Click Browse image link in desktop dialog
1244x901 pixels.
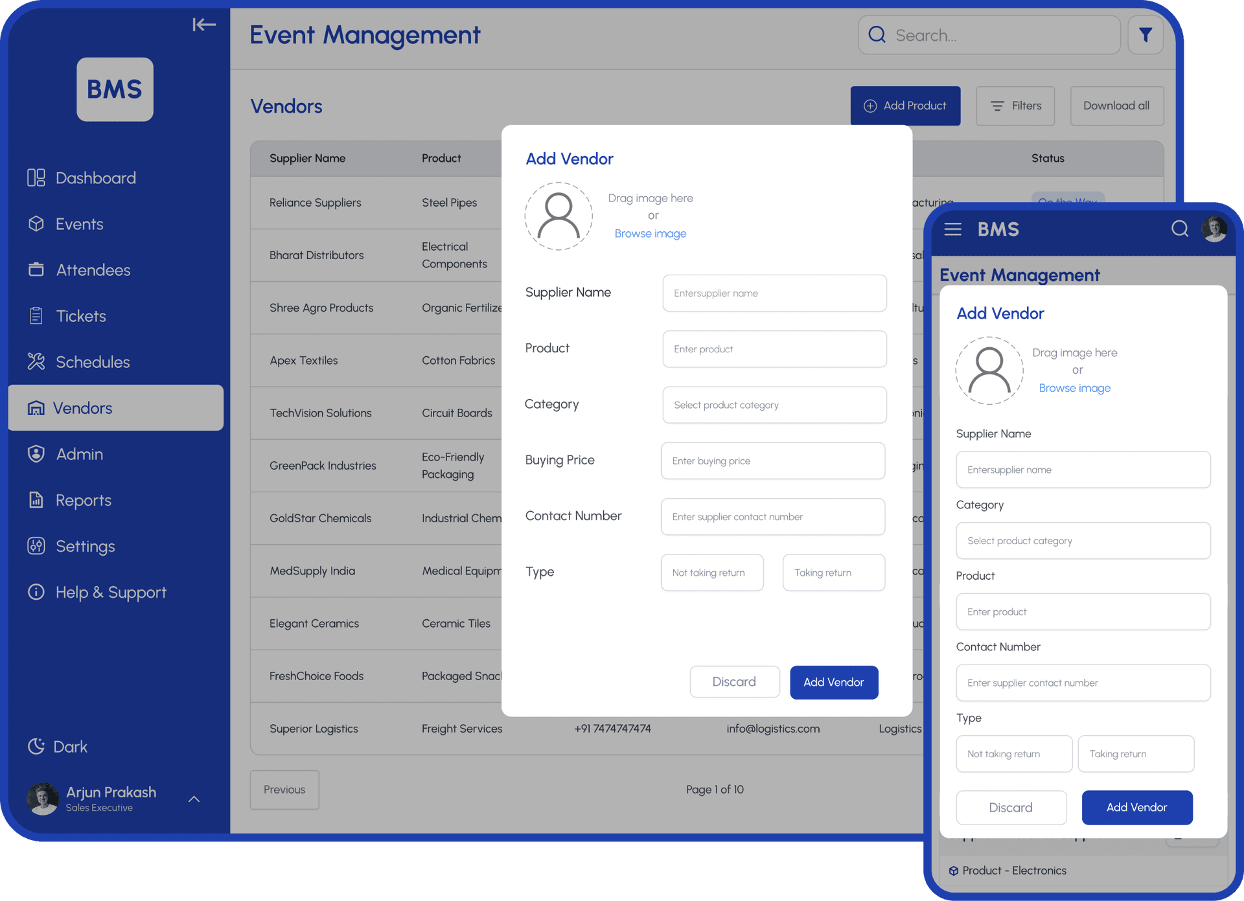pos(650,234)
